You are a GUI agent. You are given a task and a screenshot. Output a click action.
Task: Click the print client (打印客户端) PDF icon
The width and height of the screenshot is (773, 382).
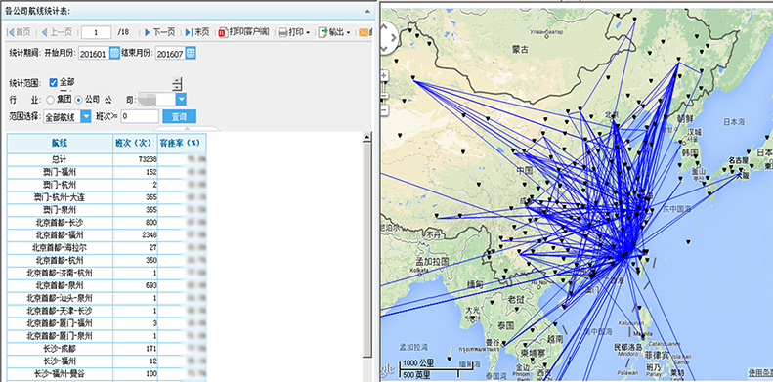click(x=223, y=32)
